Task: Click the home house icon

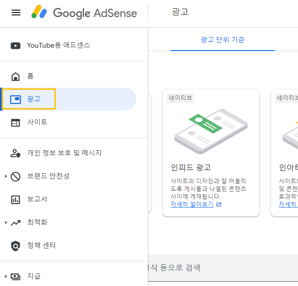Action: point(15,77)
